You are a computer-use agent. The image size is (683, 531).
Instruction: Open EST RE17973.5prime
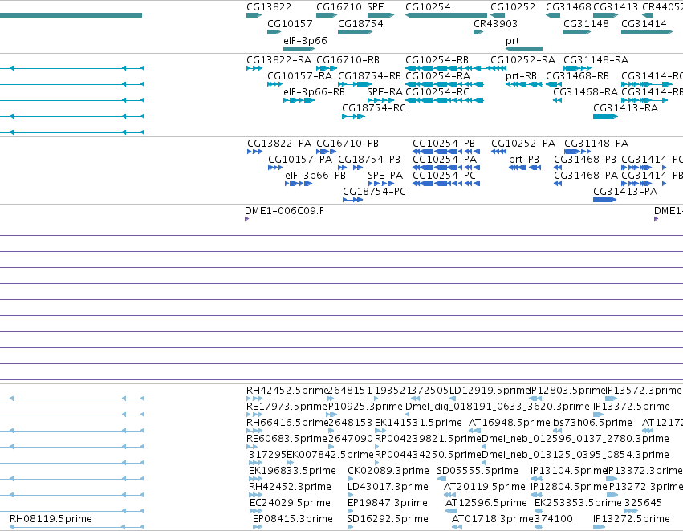[254, 415]
